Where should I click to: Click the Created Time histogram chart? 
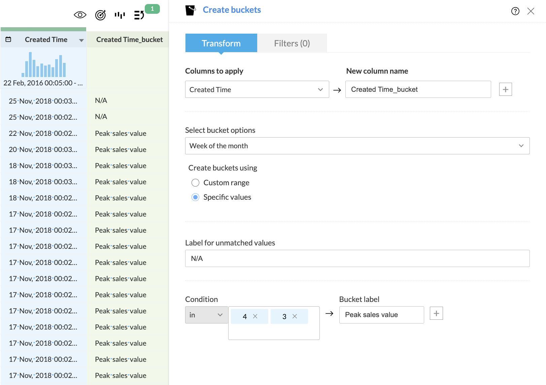[x=43, y=65]
